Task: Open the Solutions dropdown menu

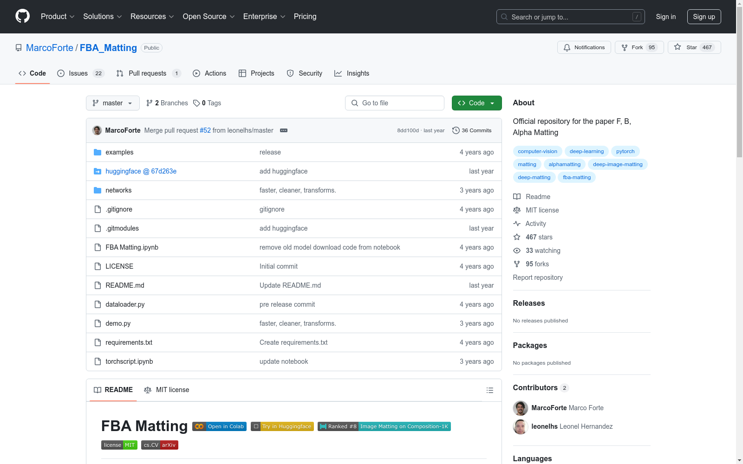Action: [103, 16]
